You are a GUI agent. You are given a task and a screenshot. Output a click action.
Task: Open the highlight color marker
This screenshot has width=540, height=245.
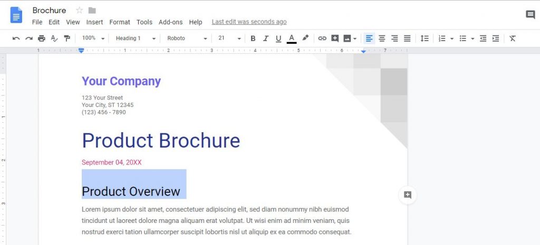[305, 38]
